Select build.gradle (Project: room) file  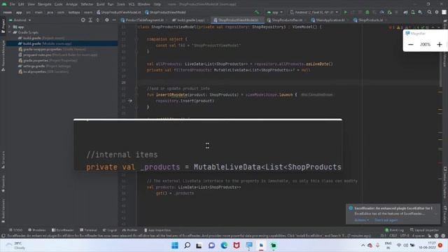[41, 38]
